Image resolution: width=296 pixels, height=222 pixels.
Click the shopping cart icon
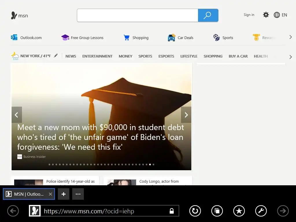coord(127,38)
